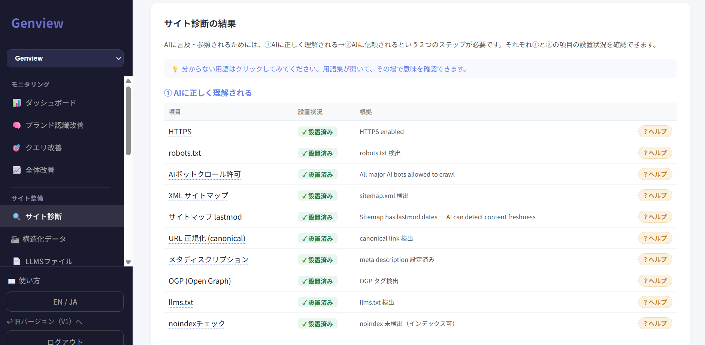Click the XML サイトマップ term
Image resolution: width=705 pixels, height=345 pixels.
[198, 196]
